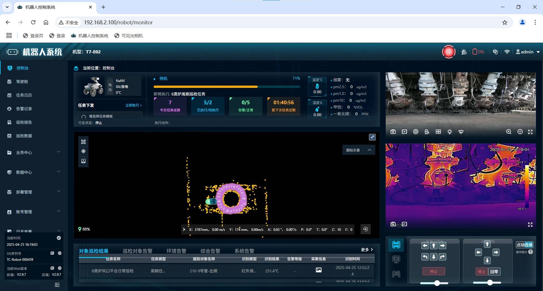Image resolution: width=543 pixels, height=291 pixels.
Task: Switch to the 环境告警 tab
Action: tap(176, 251)
